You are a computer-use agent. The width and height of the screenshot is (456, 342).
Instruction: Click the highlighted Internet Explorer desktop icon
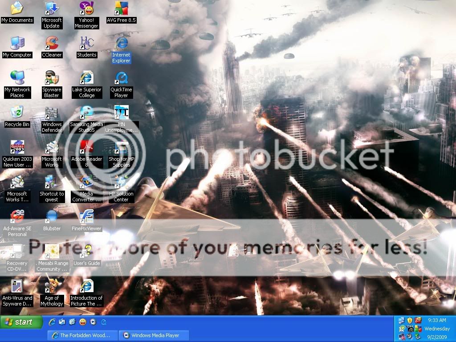(x=121, y=50)
